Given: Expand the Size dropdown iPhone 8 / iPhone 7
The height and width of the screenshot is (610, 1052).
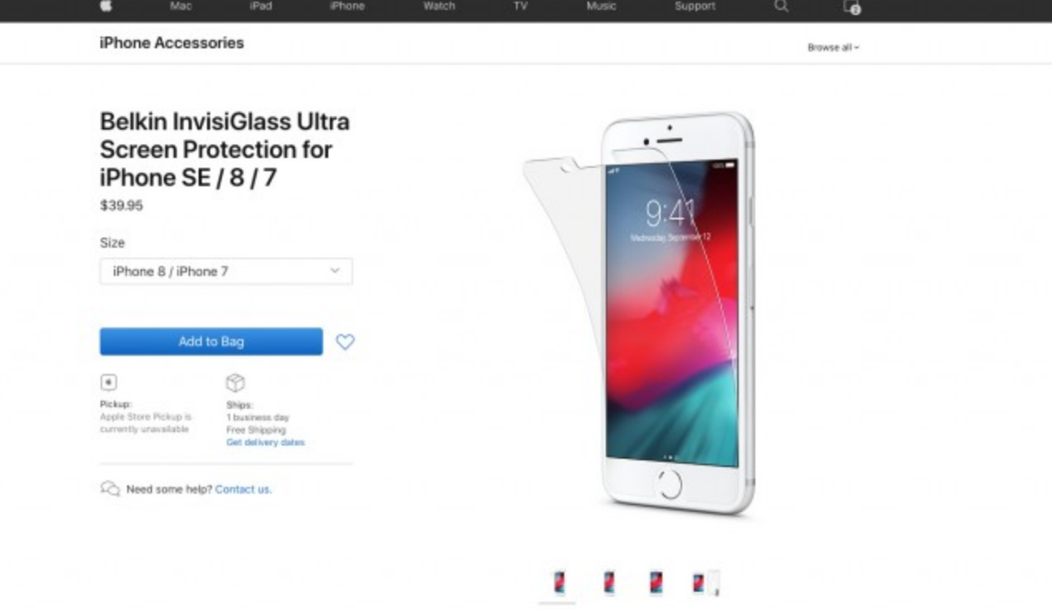Looking at the screenshot, I should [226, 272].
